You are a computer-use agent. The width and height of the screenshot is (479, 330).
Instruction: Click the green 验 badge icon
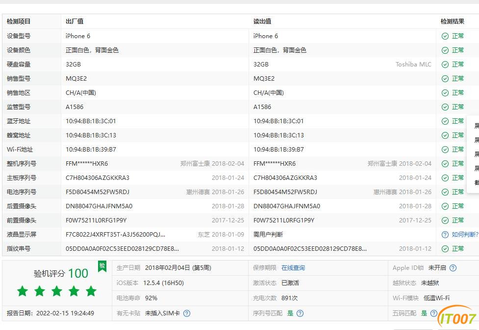tap(102, 266)
